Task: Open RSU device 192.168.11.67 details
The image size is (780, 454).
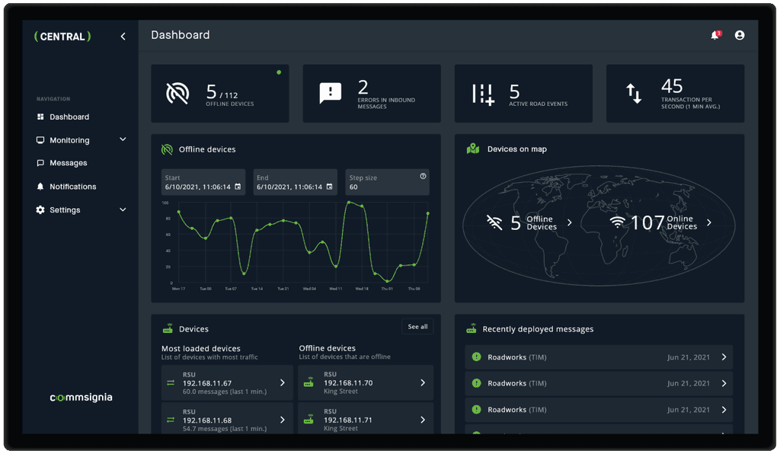Action: (x=227, y=383)
